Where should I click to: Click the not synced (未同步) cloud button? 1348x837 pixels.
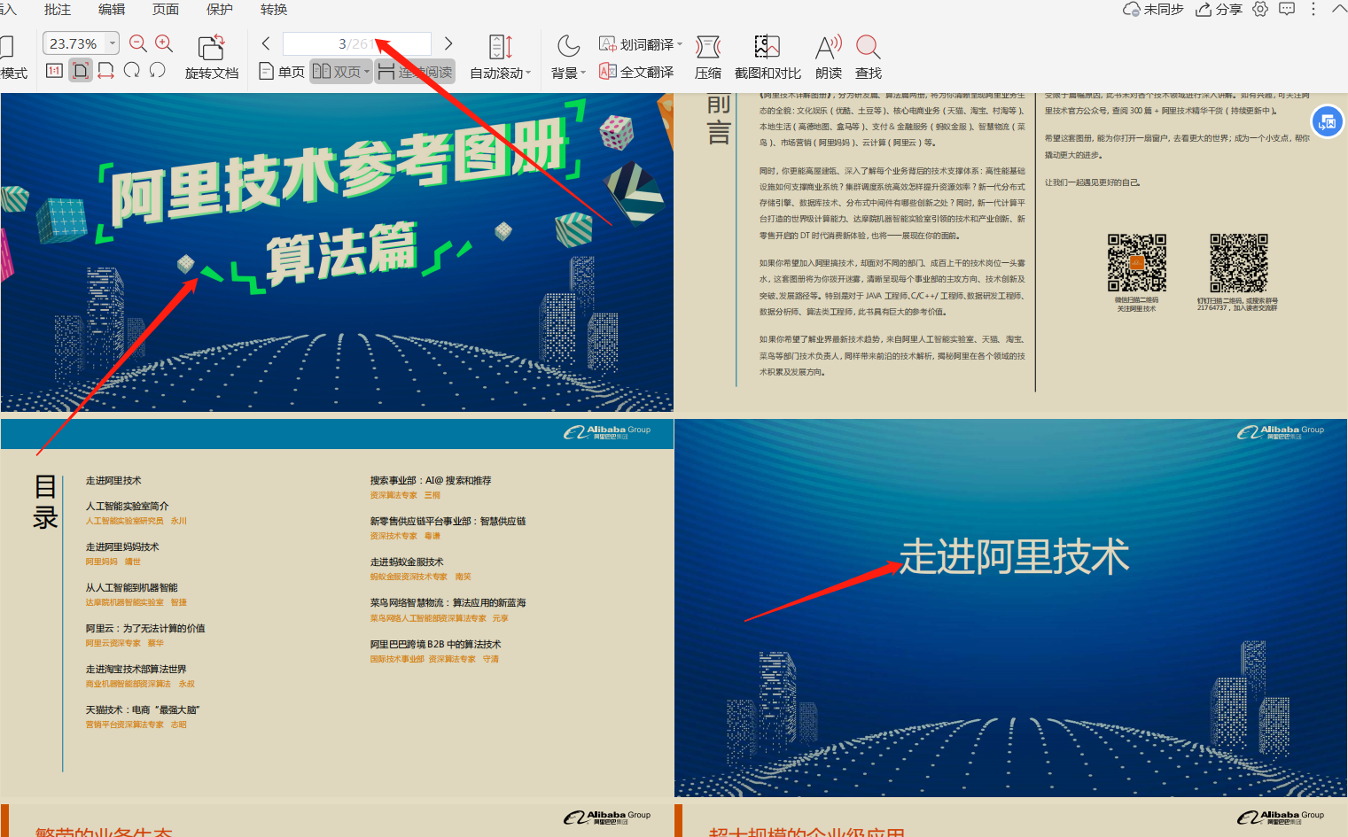(x=1153, y=9)
